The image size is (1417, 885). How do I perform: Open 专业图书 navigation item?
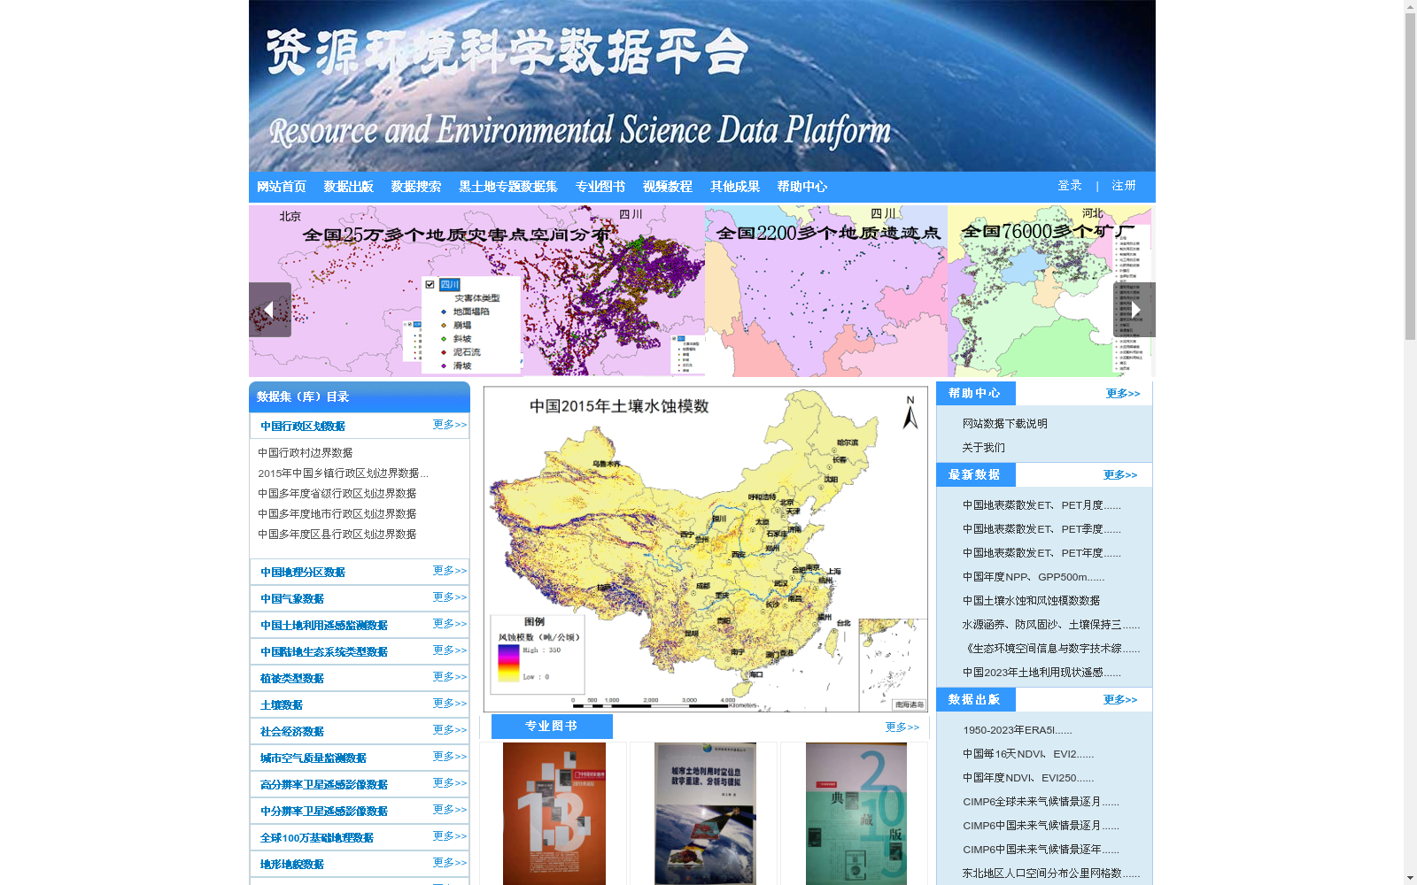[600, 187]
